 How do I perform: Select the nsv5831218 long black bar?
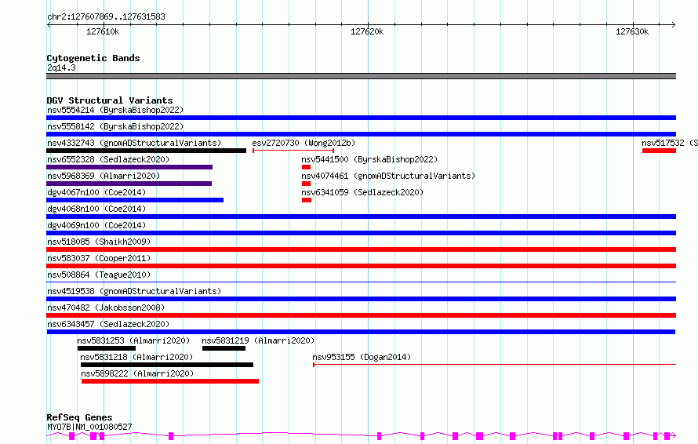click(167, 365)
